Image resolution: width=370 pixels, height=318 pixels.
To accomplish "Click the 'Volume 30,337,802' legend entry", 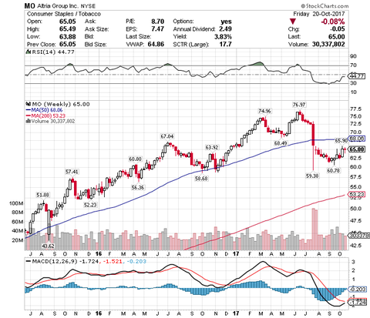I will click(53, 121).
